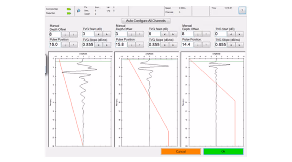Screen dimensions: 292x162
Task: Decrease TVG Slope in the left channel
Action: (99, 45)
